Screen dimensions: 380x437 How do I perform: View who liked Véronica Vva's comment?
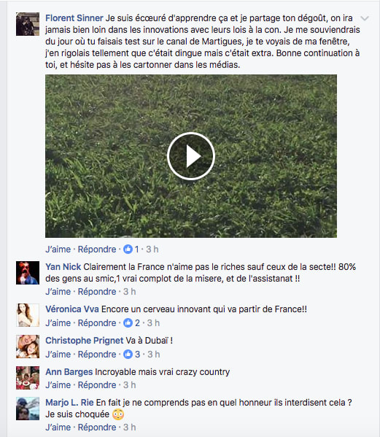131,323
